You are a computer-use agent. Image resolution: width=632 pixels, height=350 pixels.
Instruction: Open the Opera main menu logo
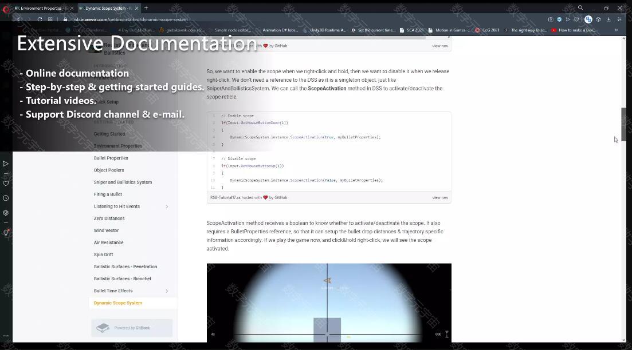click(6, 9)
